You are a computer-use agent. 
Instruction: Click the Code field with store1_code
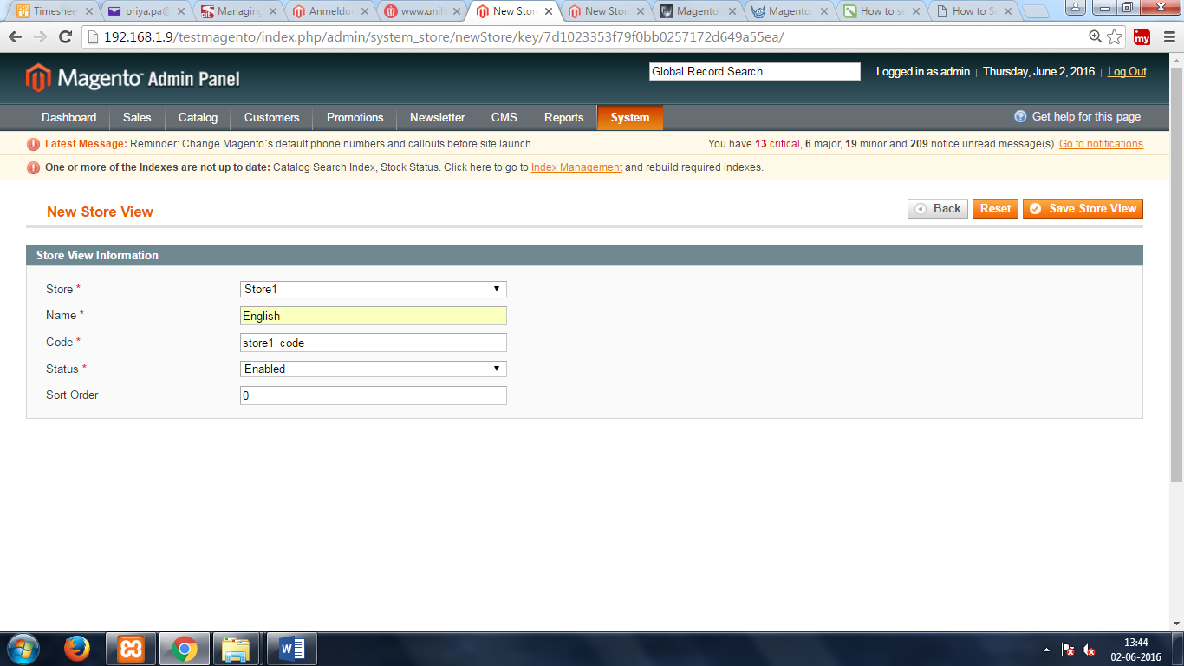coord(374,343)
